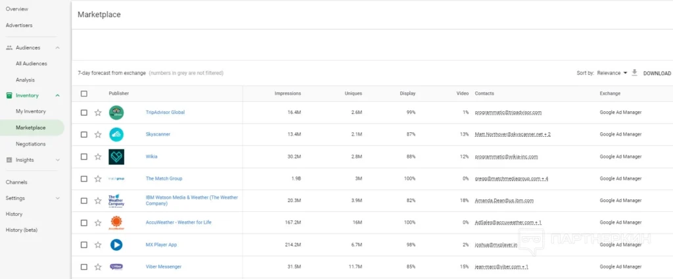Check the IBM Watson Media row checkbox

84,201
